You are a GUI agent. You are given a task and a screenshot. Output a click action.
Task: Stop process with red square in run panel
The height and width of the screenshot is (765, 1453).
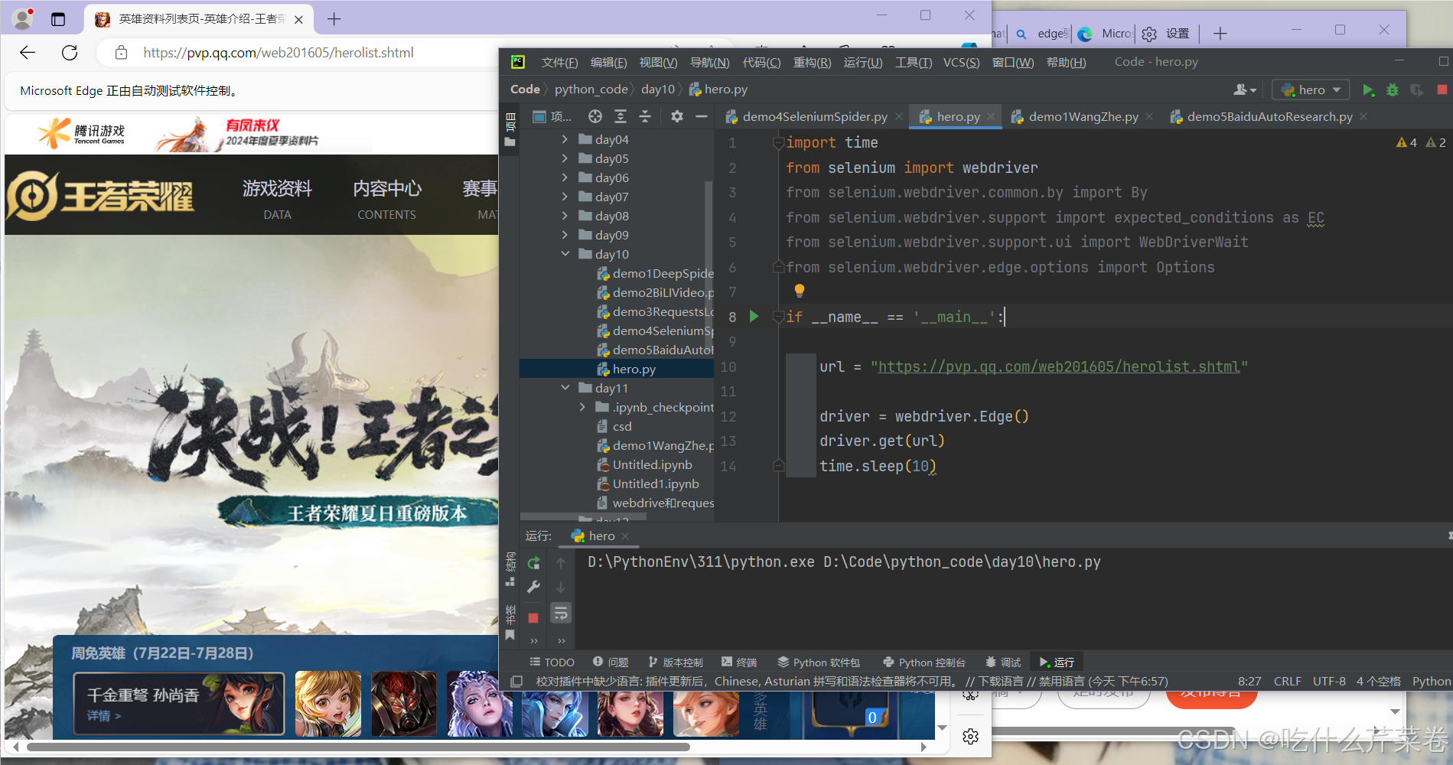(x=533, y=617)
